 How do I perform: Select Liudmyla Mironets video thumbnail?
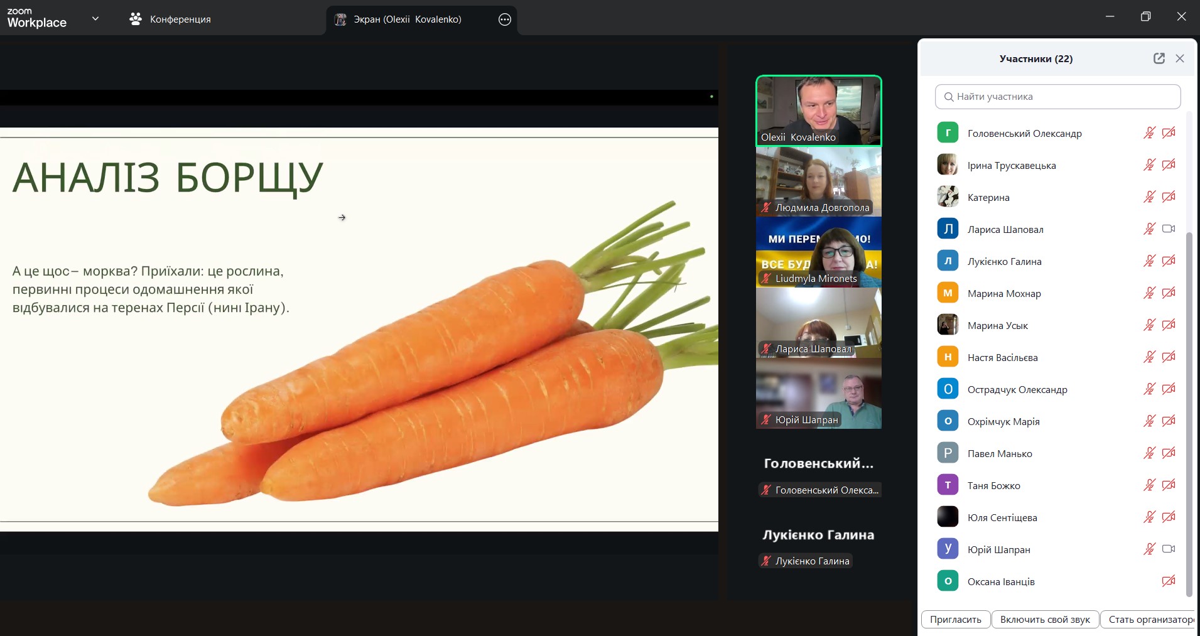[x=818, y=252]
